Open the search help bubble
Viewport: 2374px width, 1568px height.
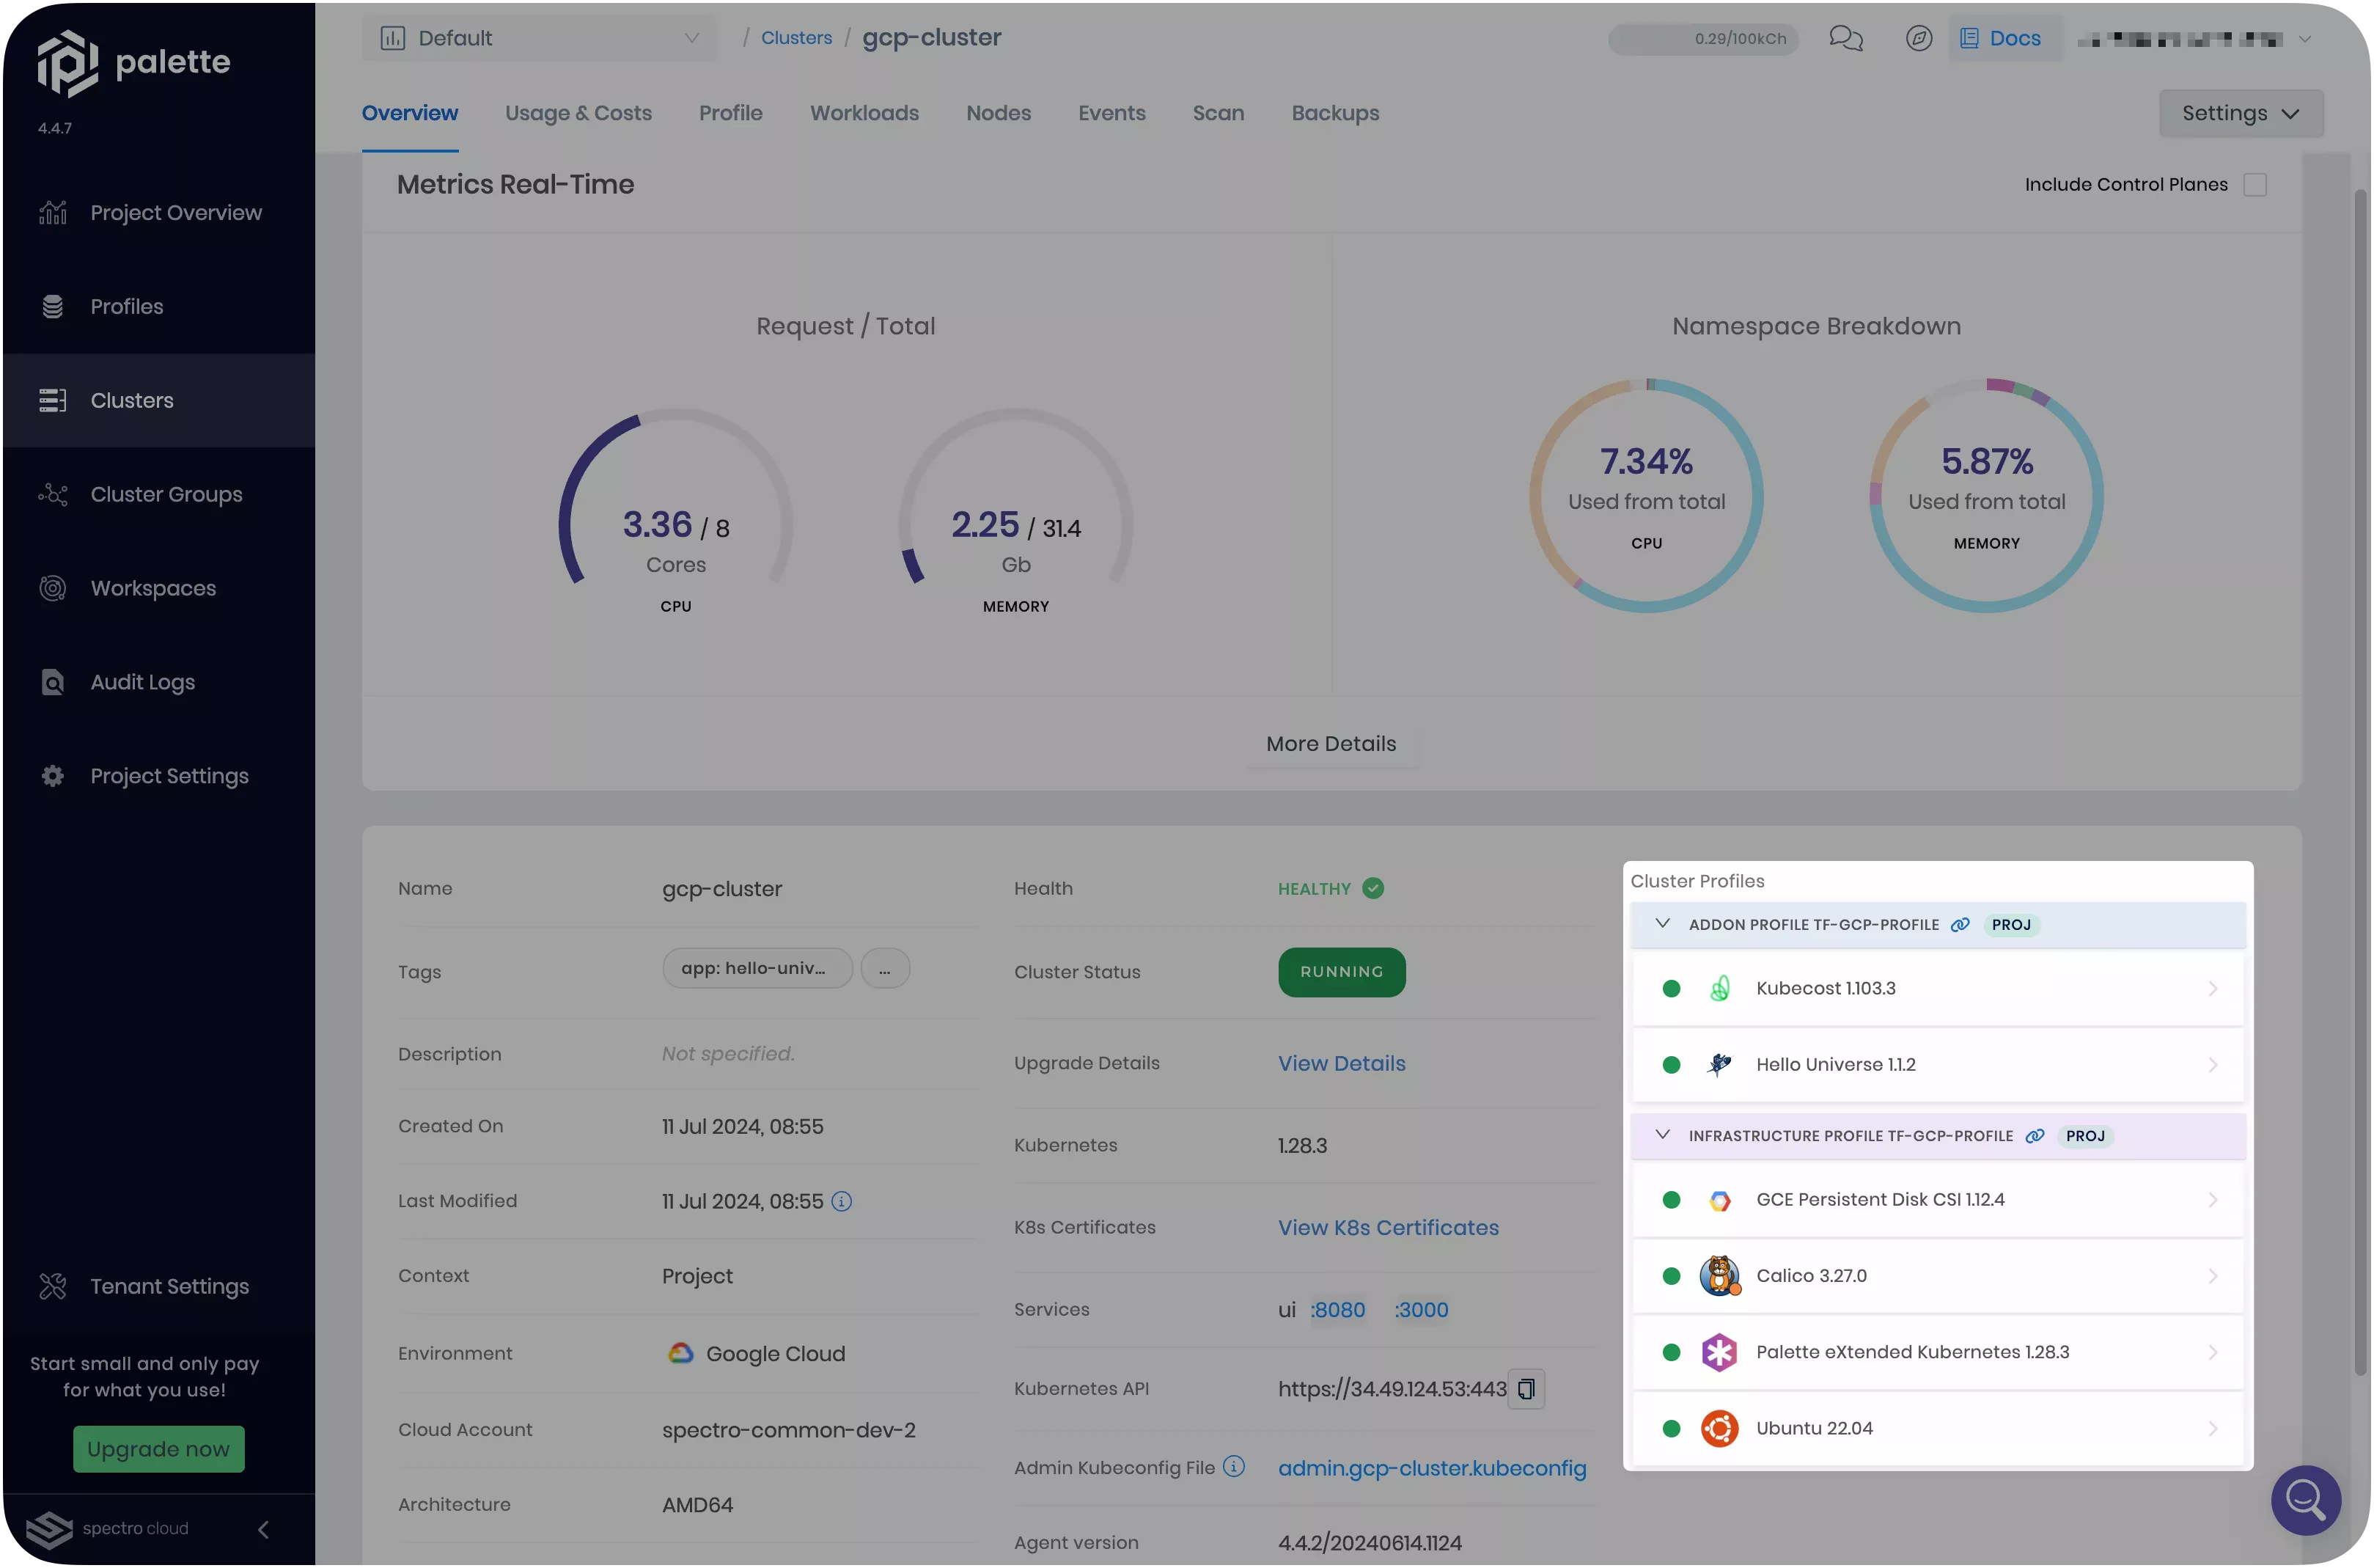[2306, 1500]
